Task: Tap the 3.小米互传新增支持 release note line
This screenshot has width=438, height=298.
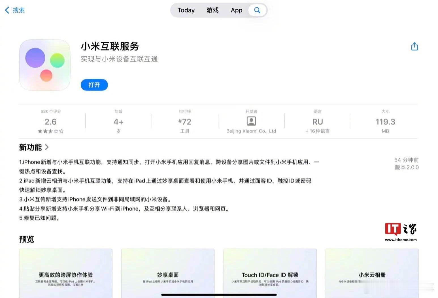Action: [95, 199]
